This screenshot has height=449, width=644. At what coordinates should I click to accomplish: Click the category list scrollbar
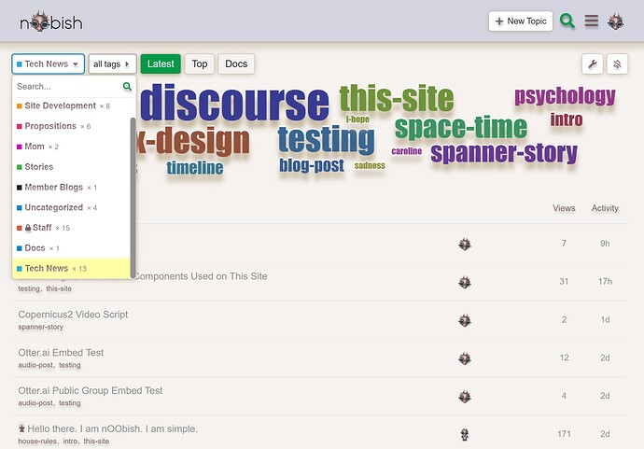[133, 197]
